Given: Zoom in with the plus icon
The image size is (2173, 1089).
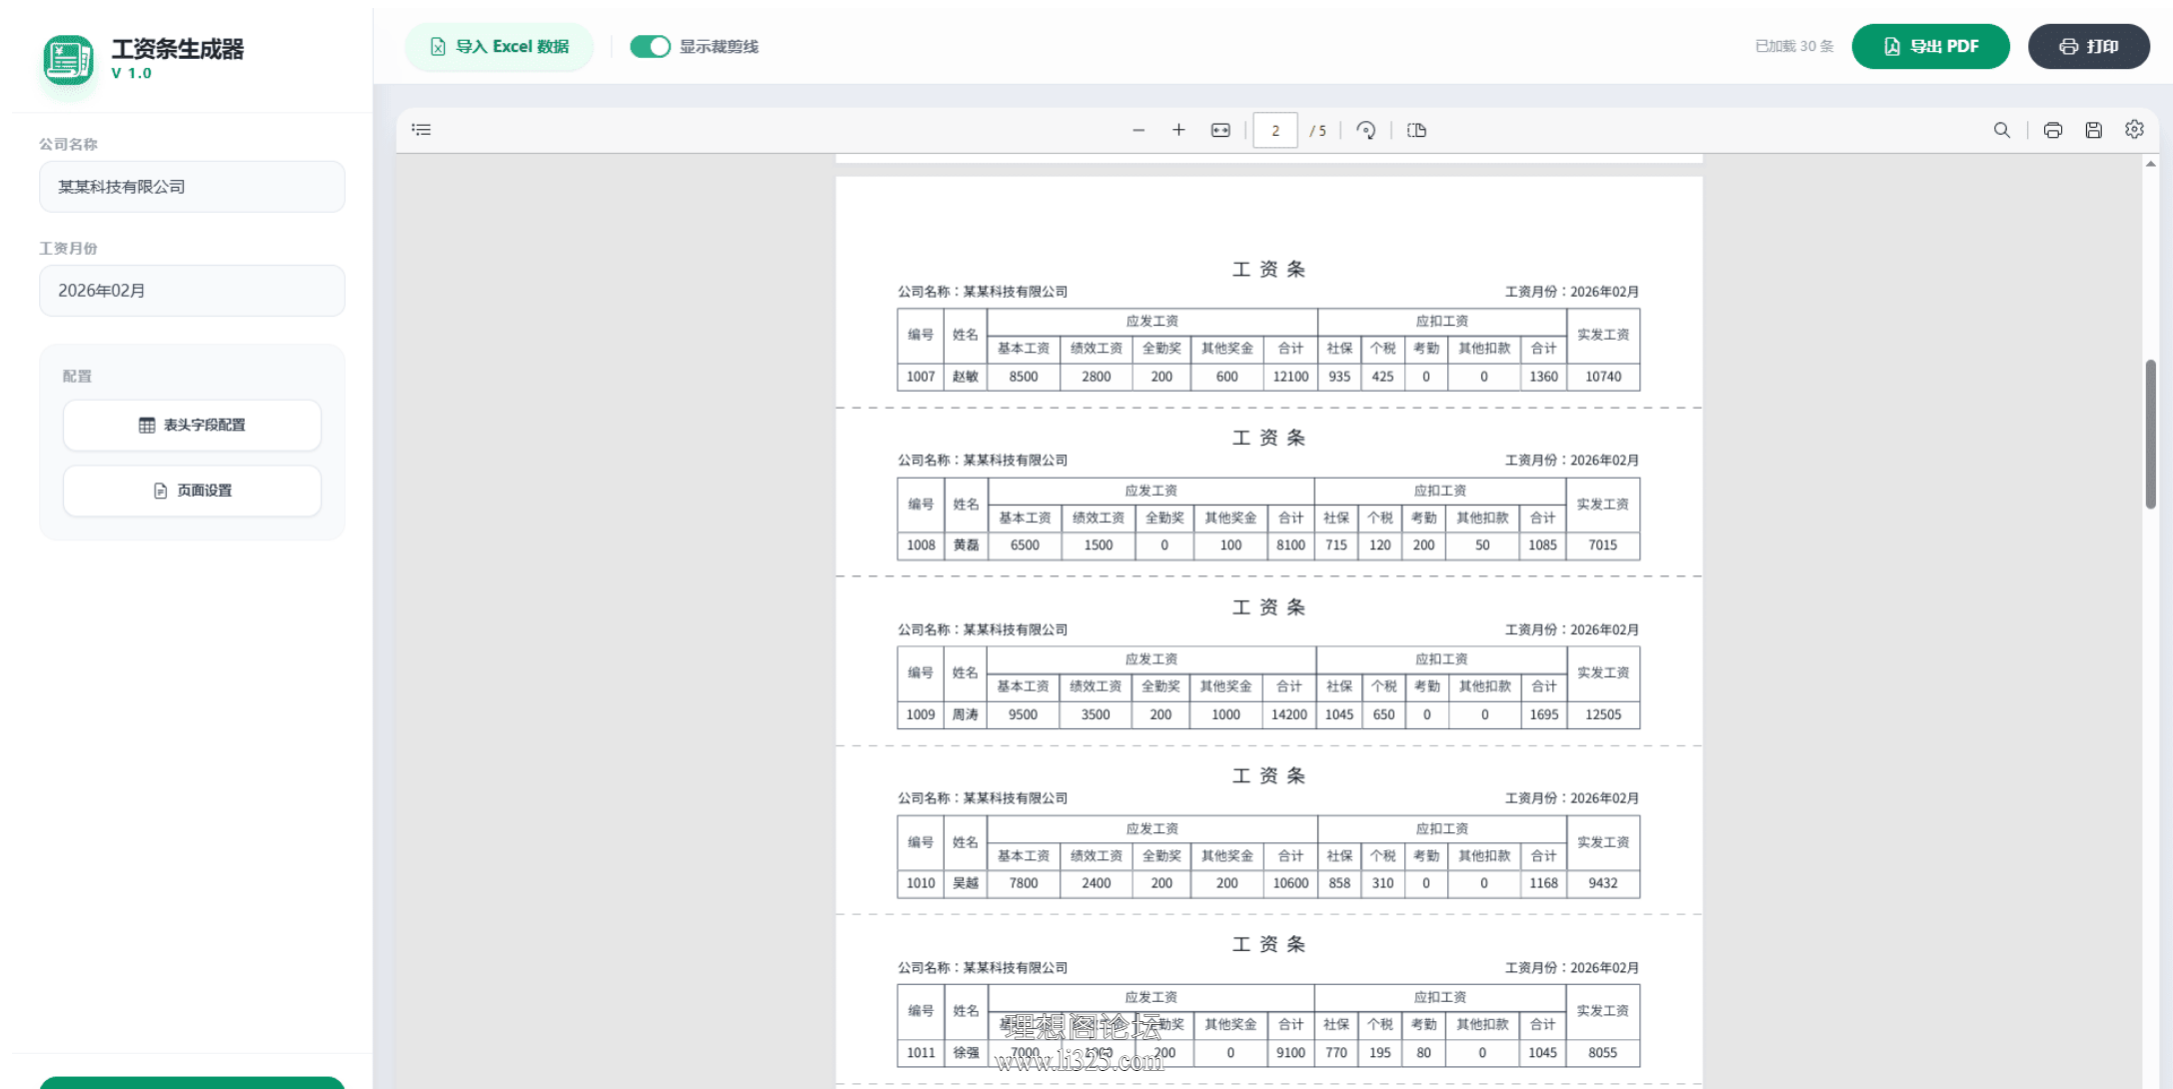Looking at the screenshot, I should click(x=1178, y=130).
